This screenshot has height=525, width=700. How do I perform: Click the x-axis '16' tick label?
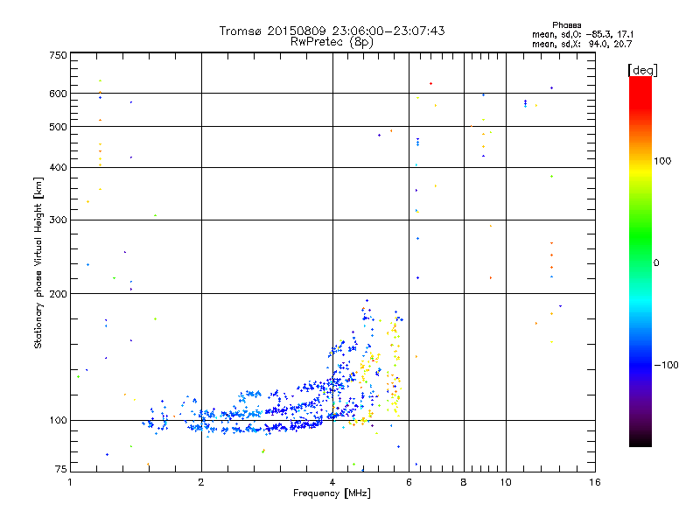(x=595, y=482)
